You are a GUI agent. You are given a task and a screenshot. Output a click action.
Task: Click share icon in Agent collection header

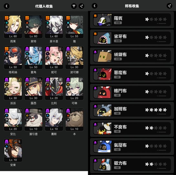(x=81, y=6)
